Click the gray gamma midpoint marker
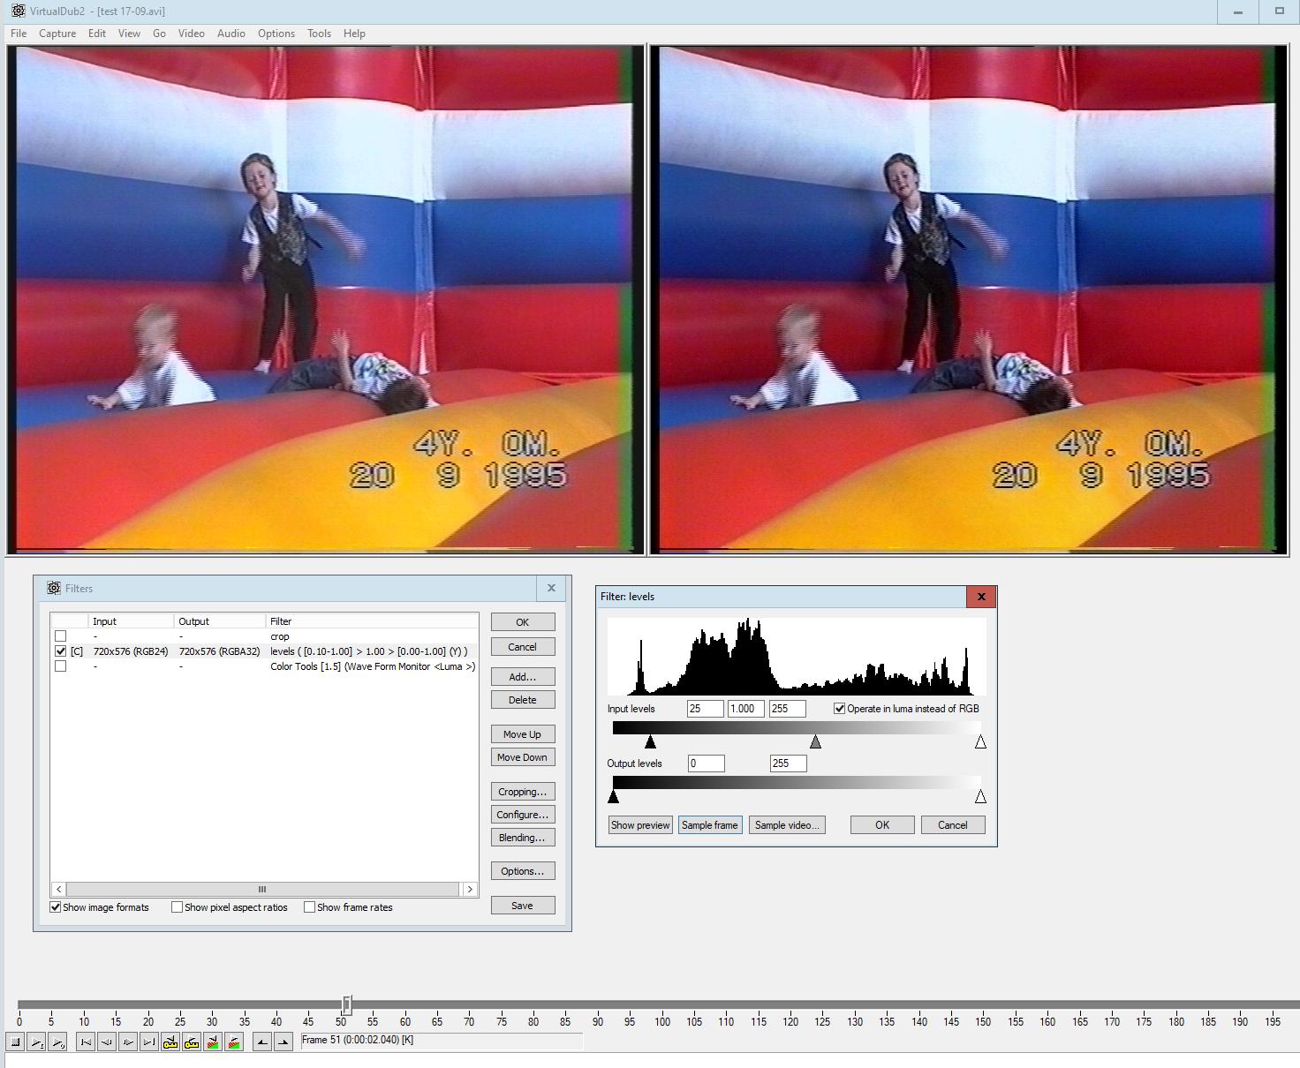 [x=816, y=742]
